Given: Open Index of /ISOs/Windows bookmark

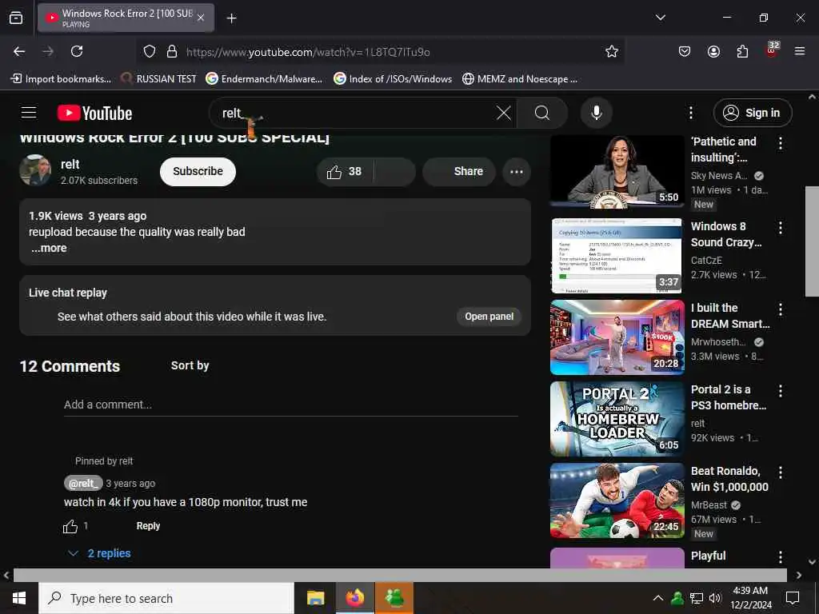Looking at the screenshot, I should click(393, 79).
